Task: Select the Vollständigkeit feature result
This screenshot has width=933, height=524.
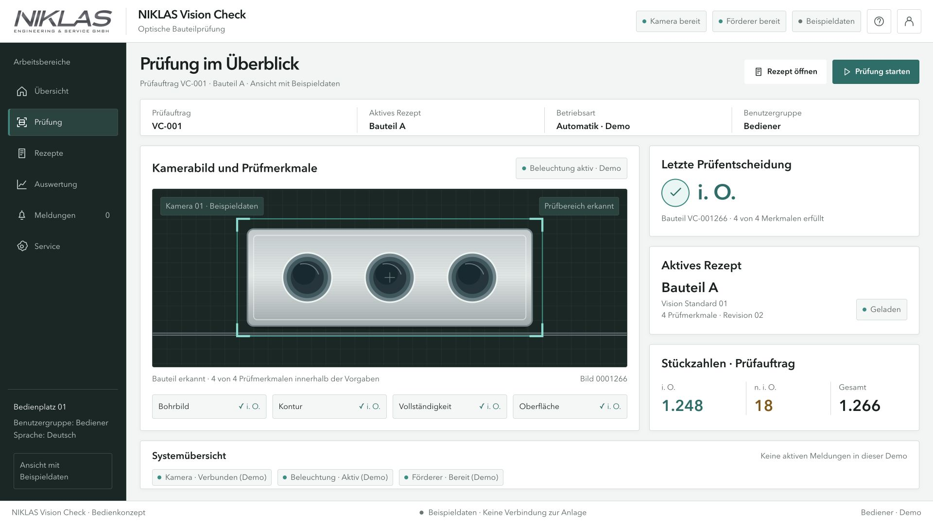Action: (449, 407)
